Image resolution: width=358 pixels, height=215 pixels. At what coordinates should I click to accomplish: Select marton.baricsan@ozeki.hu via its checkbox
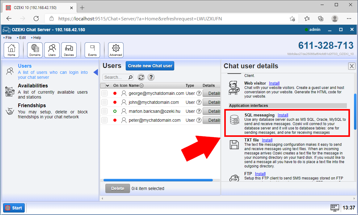pyautogui.click(x=104, y=111)
